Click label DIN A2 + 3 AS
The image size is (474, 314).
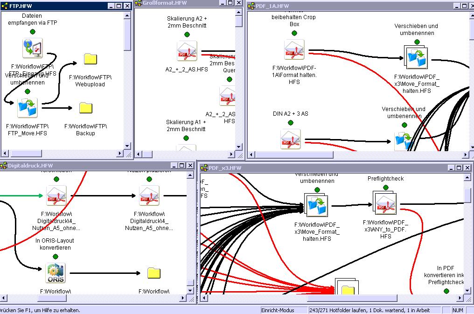[291, 114]
